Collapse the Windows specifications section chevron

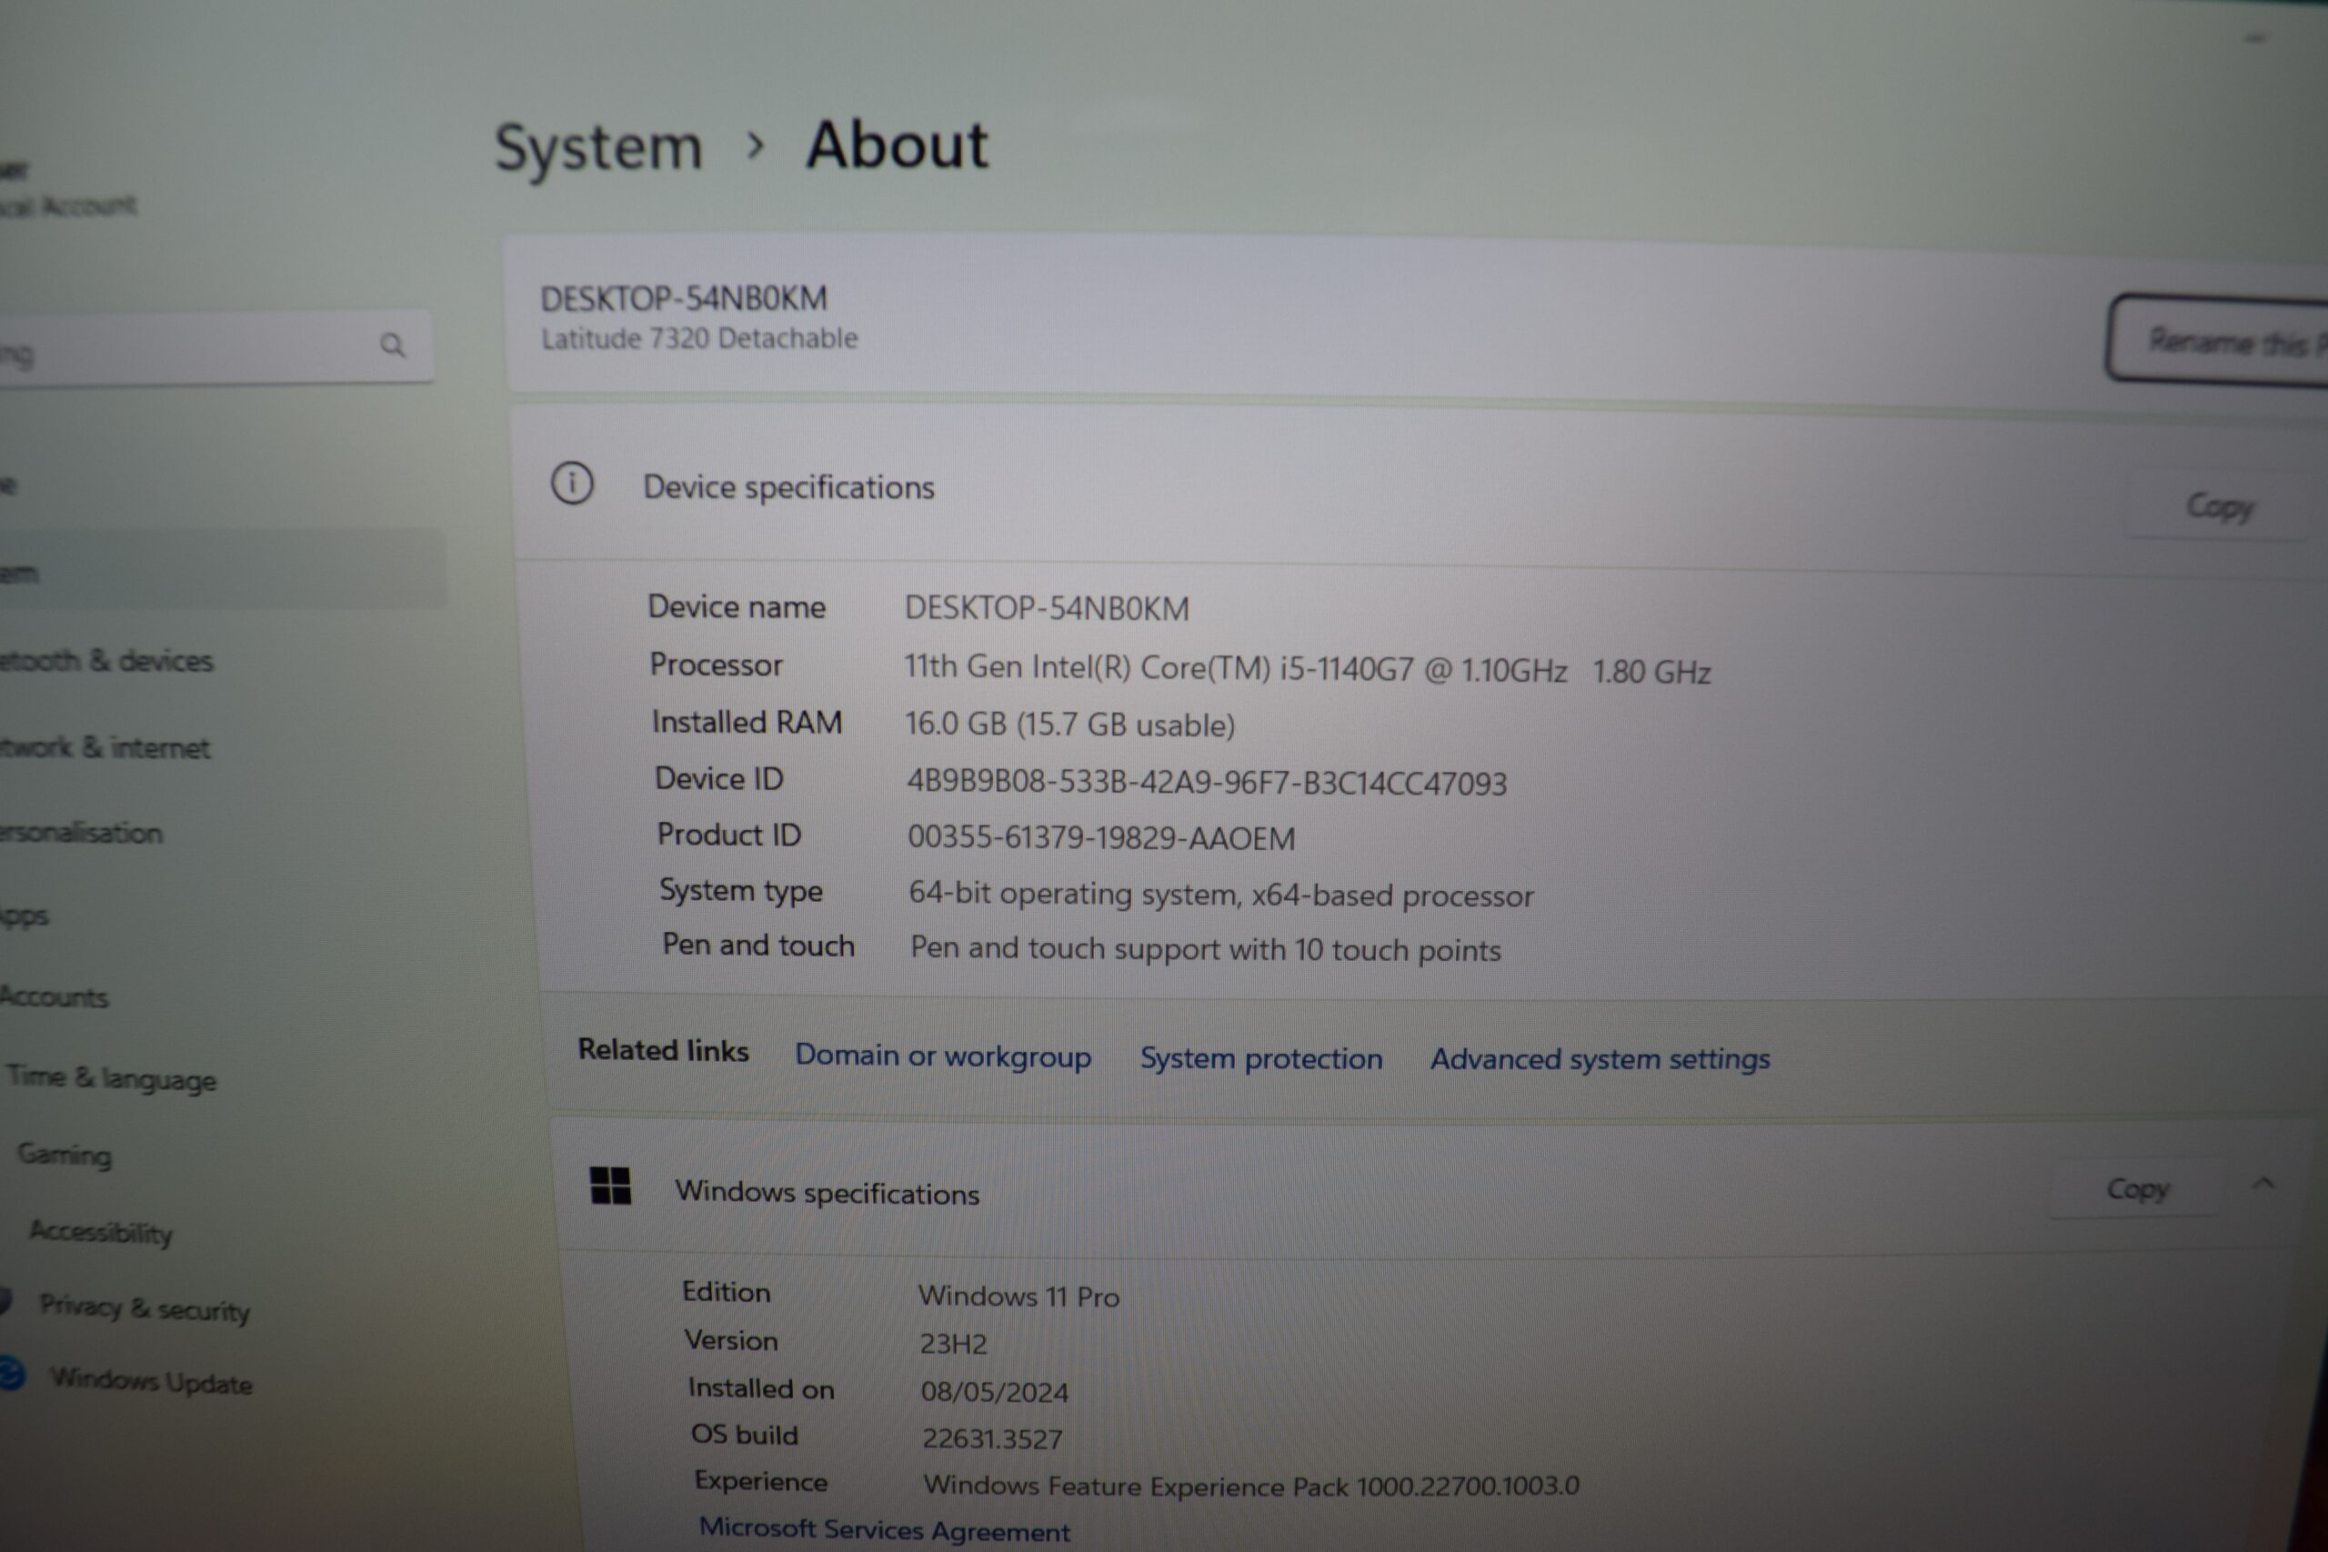2263,1184
